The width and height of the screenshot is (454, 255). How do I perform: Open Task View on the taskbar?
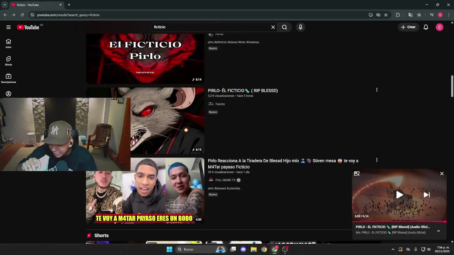point(233,249)
